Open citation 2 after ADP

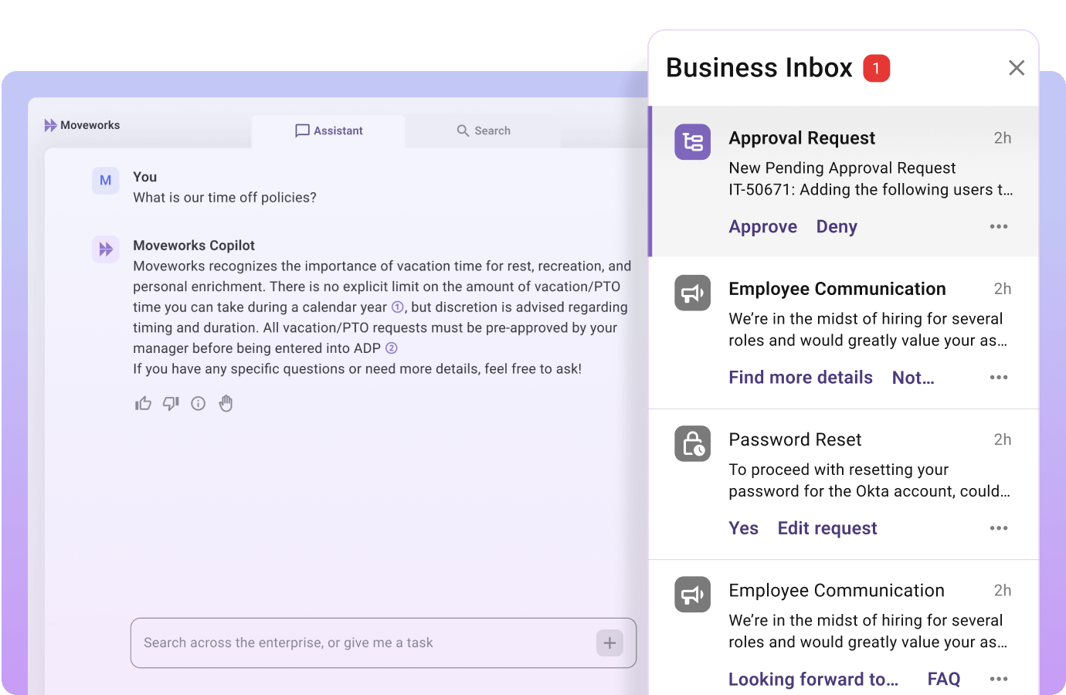(x=392, y=348)
